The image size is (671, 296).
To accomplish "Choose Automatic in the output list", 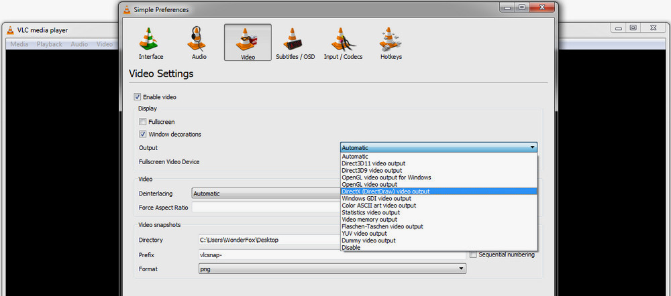I will pos(439,156).
